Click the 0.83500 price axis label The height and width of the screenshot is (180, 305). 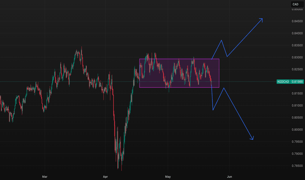pyautogui.click(x=297, y=45)
